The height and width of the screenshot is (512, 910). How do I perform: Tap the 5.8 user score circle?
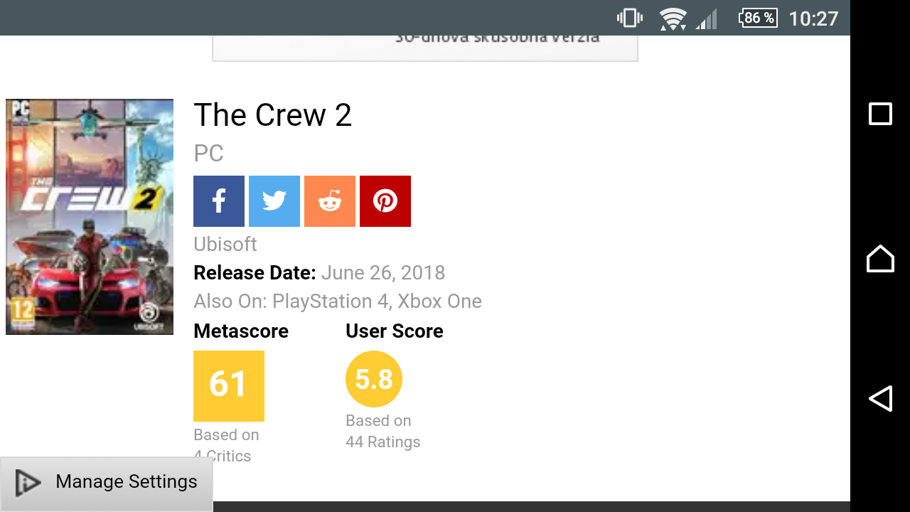click(x=374, y=379)
